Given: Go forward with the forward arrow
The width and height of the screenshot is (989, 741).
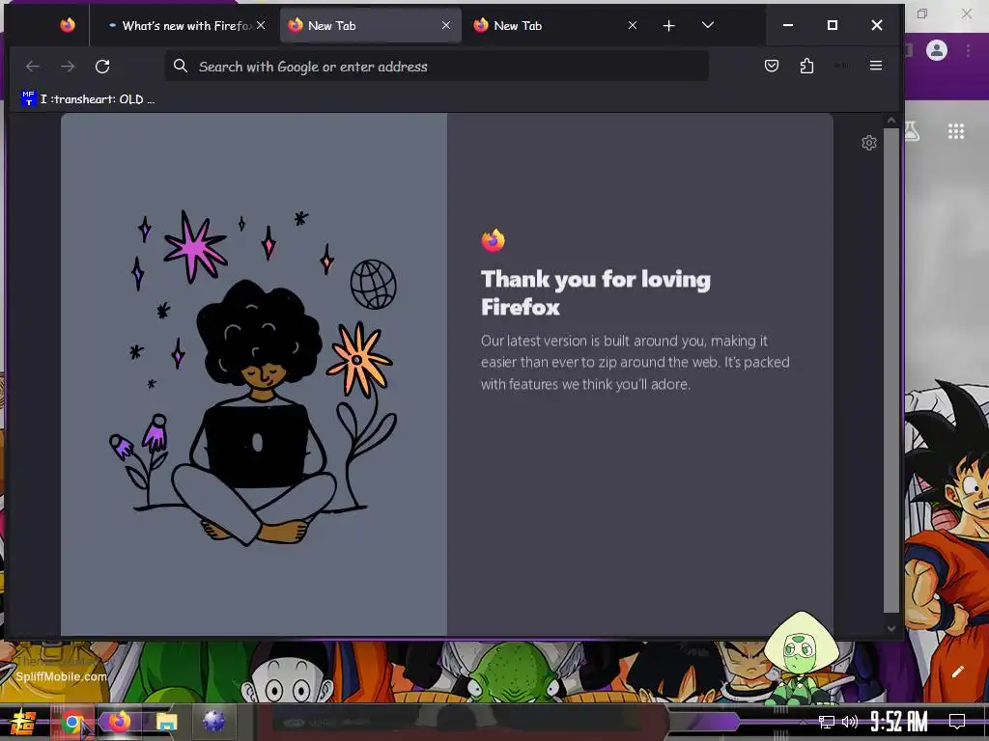Looking at the screenshot, I should [x=69, y=67].
